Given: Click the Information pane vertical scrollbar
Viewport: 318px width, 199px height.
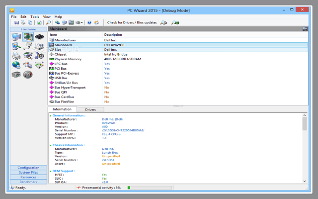Looking at the screenshot, I should (x=304, y=149).
